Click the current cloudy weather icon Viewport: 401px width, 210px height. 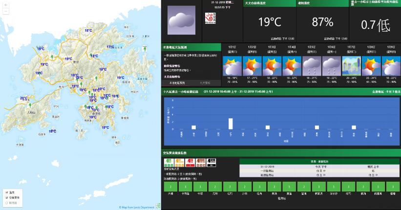click(182, 23)
